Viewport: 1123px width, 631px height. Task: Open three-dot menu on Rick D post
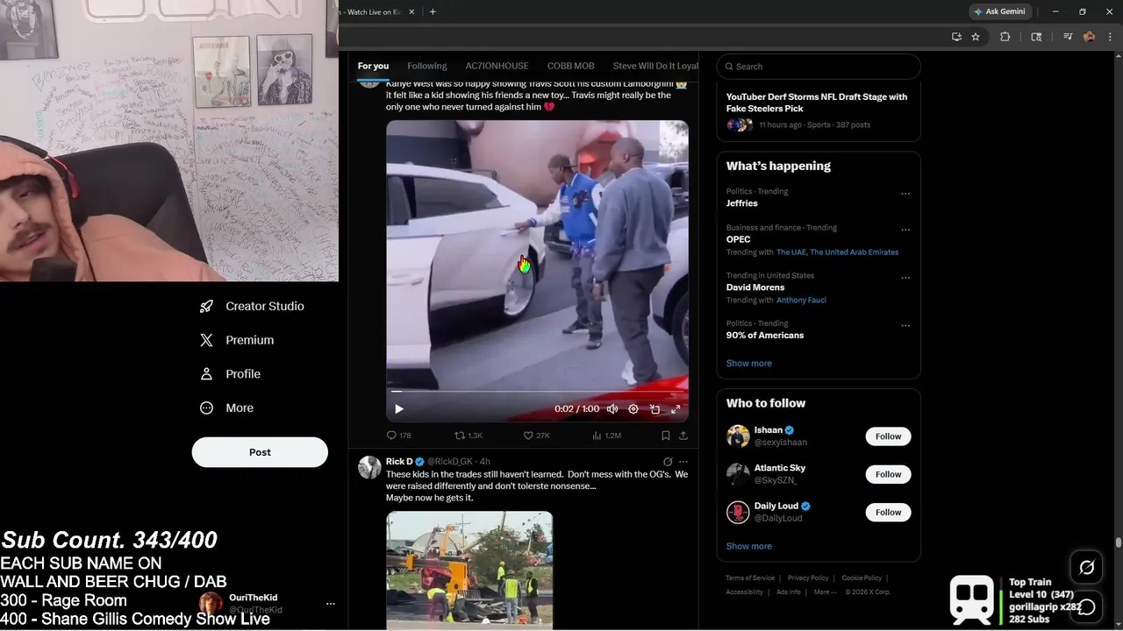[x=683, y=462]
